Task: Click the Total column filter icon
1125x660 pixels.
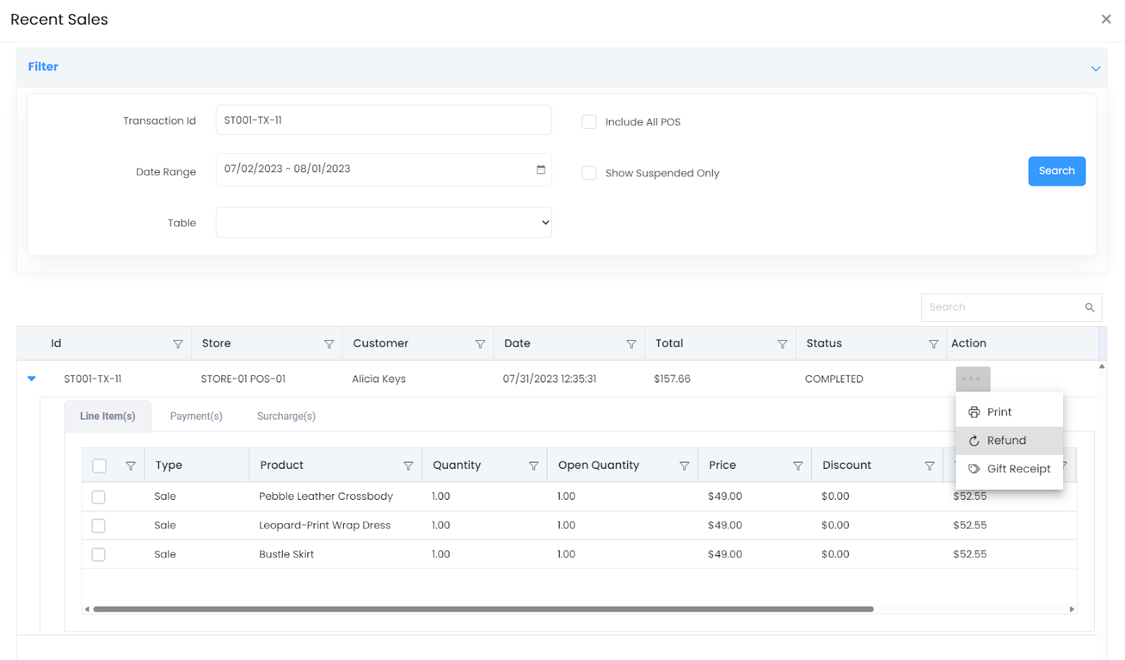Action: [x=782, y=344]
